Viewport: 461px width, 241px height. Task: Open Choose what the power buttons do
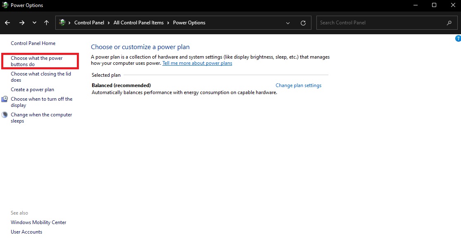tap(36, 61)
